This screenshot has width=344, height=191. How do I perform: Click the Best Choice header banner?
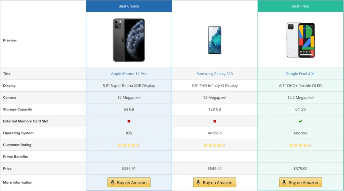point(129,6)
